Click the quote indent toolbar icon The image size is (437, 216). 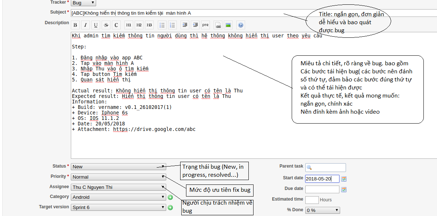coord(185,25)
